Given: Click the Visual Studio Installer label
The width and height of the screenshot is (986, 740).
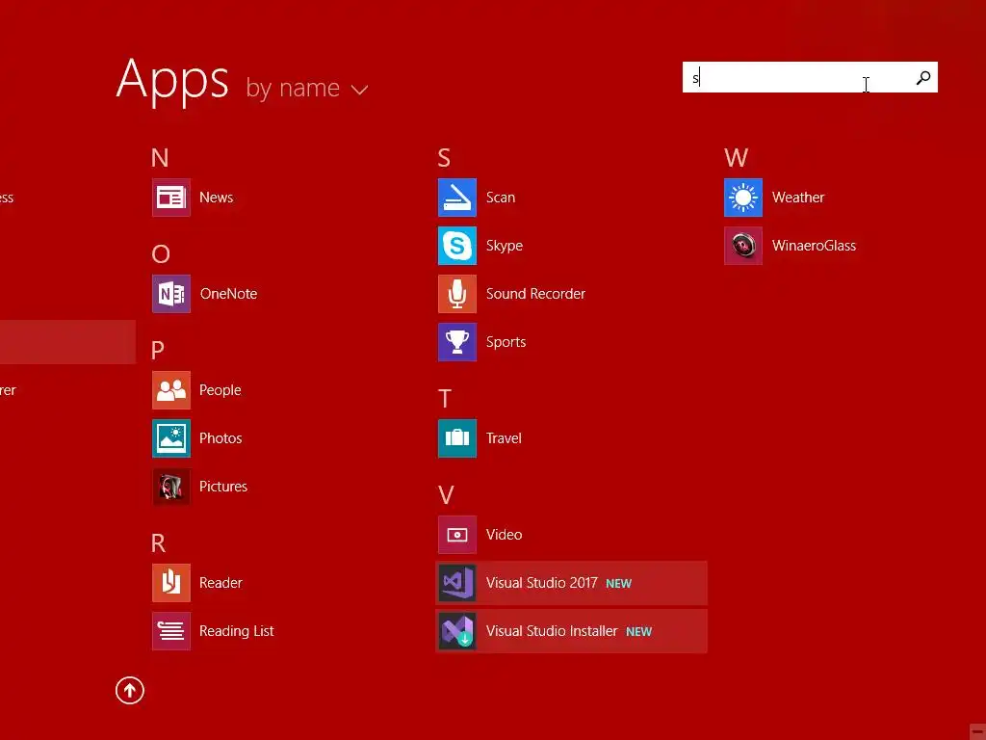Looking at the screenshot, I should click(x=552, y=631).
